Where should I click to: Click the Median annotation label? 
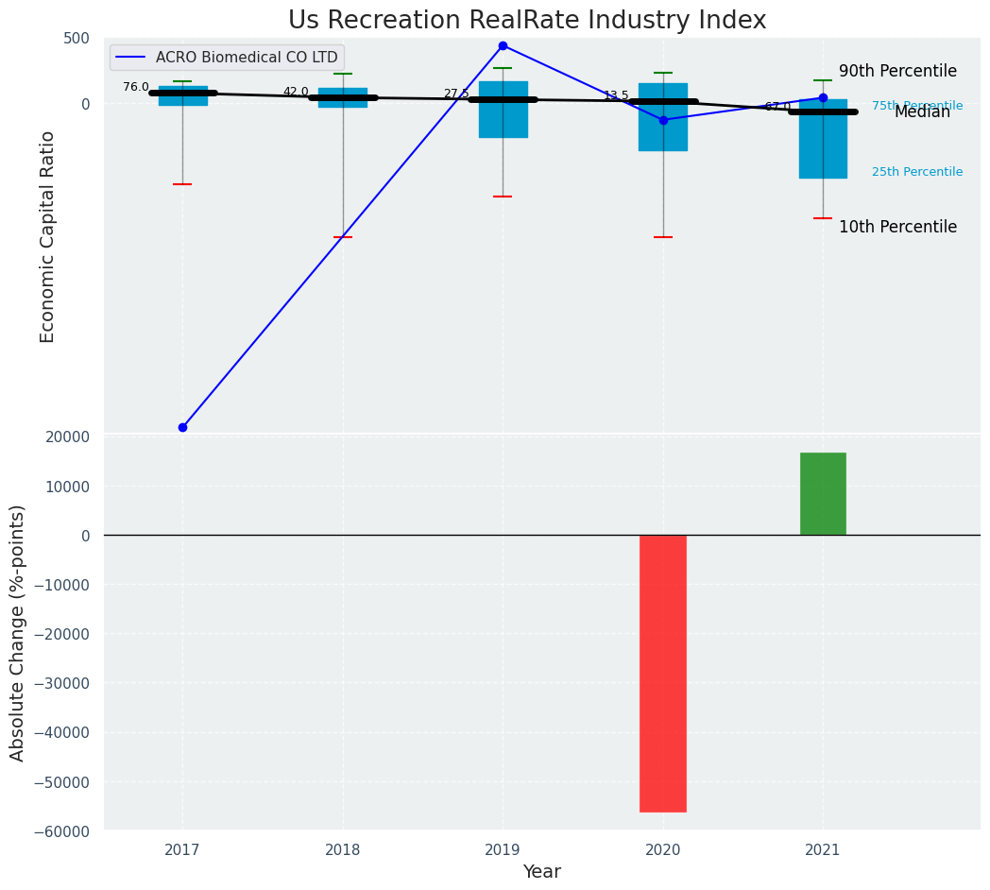(922, 111)
